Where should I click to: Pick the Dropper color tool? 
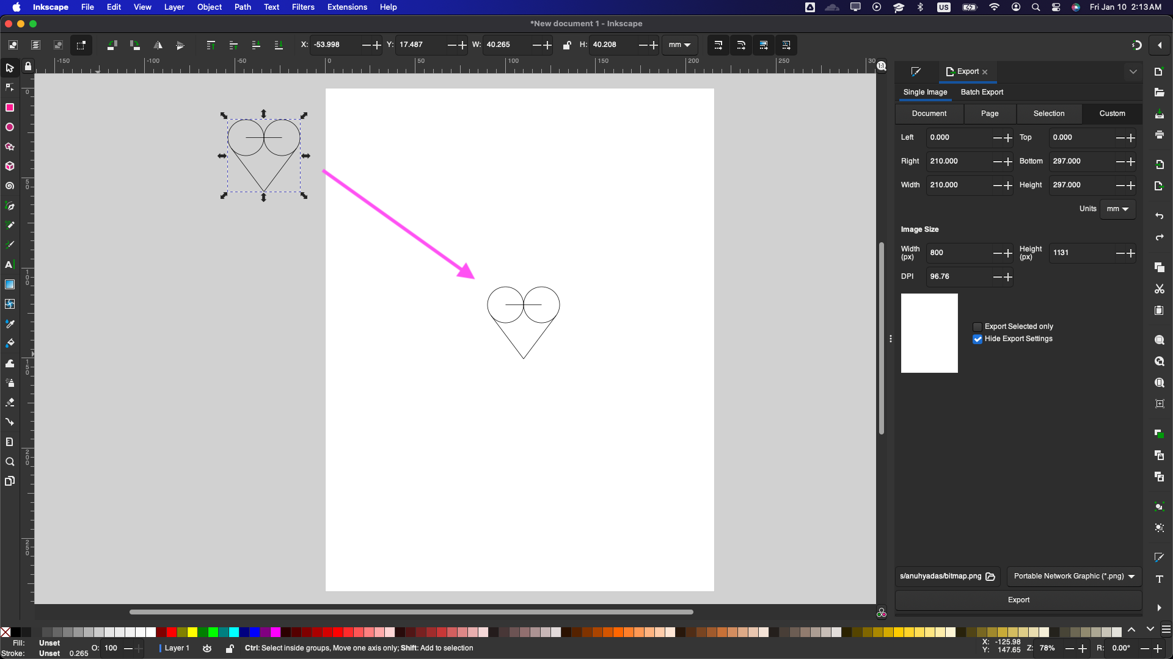(x=10, y=323)
